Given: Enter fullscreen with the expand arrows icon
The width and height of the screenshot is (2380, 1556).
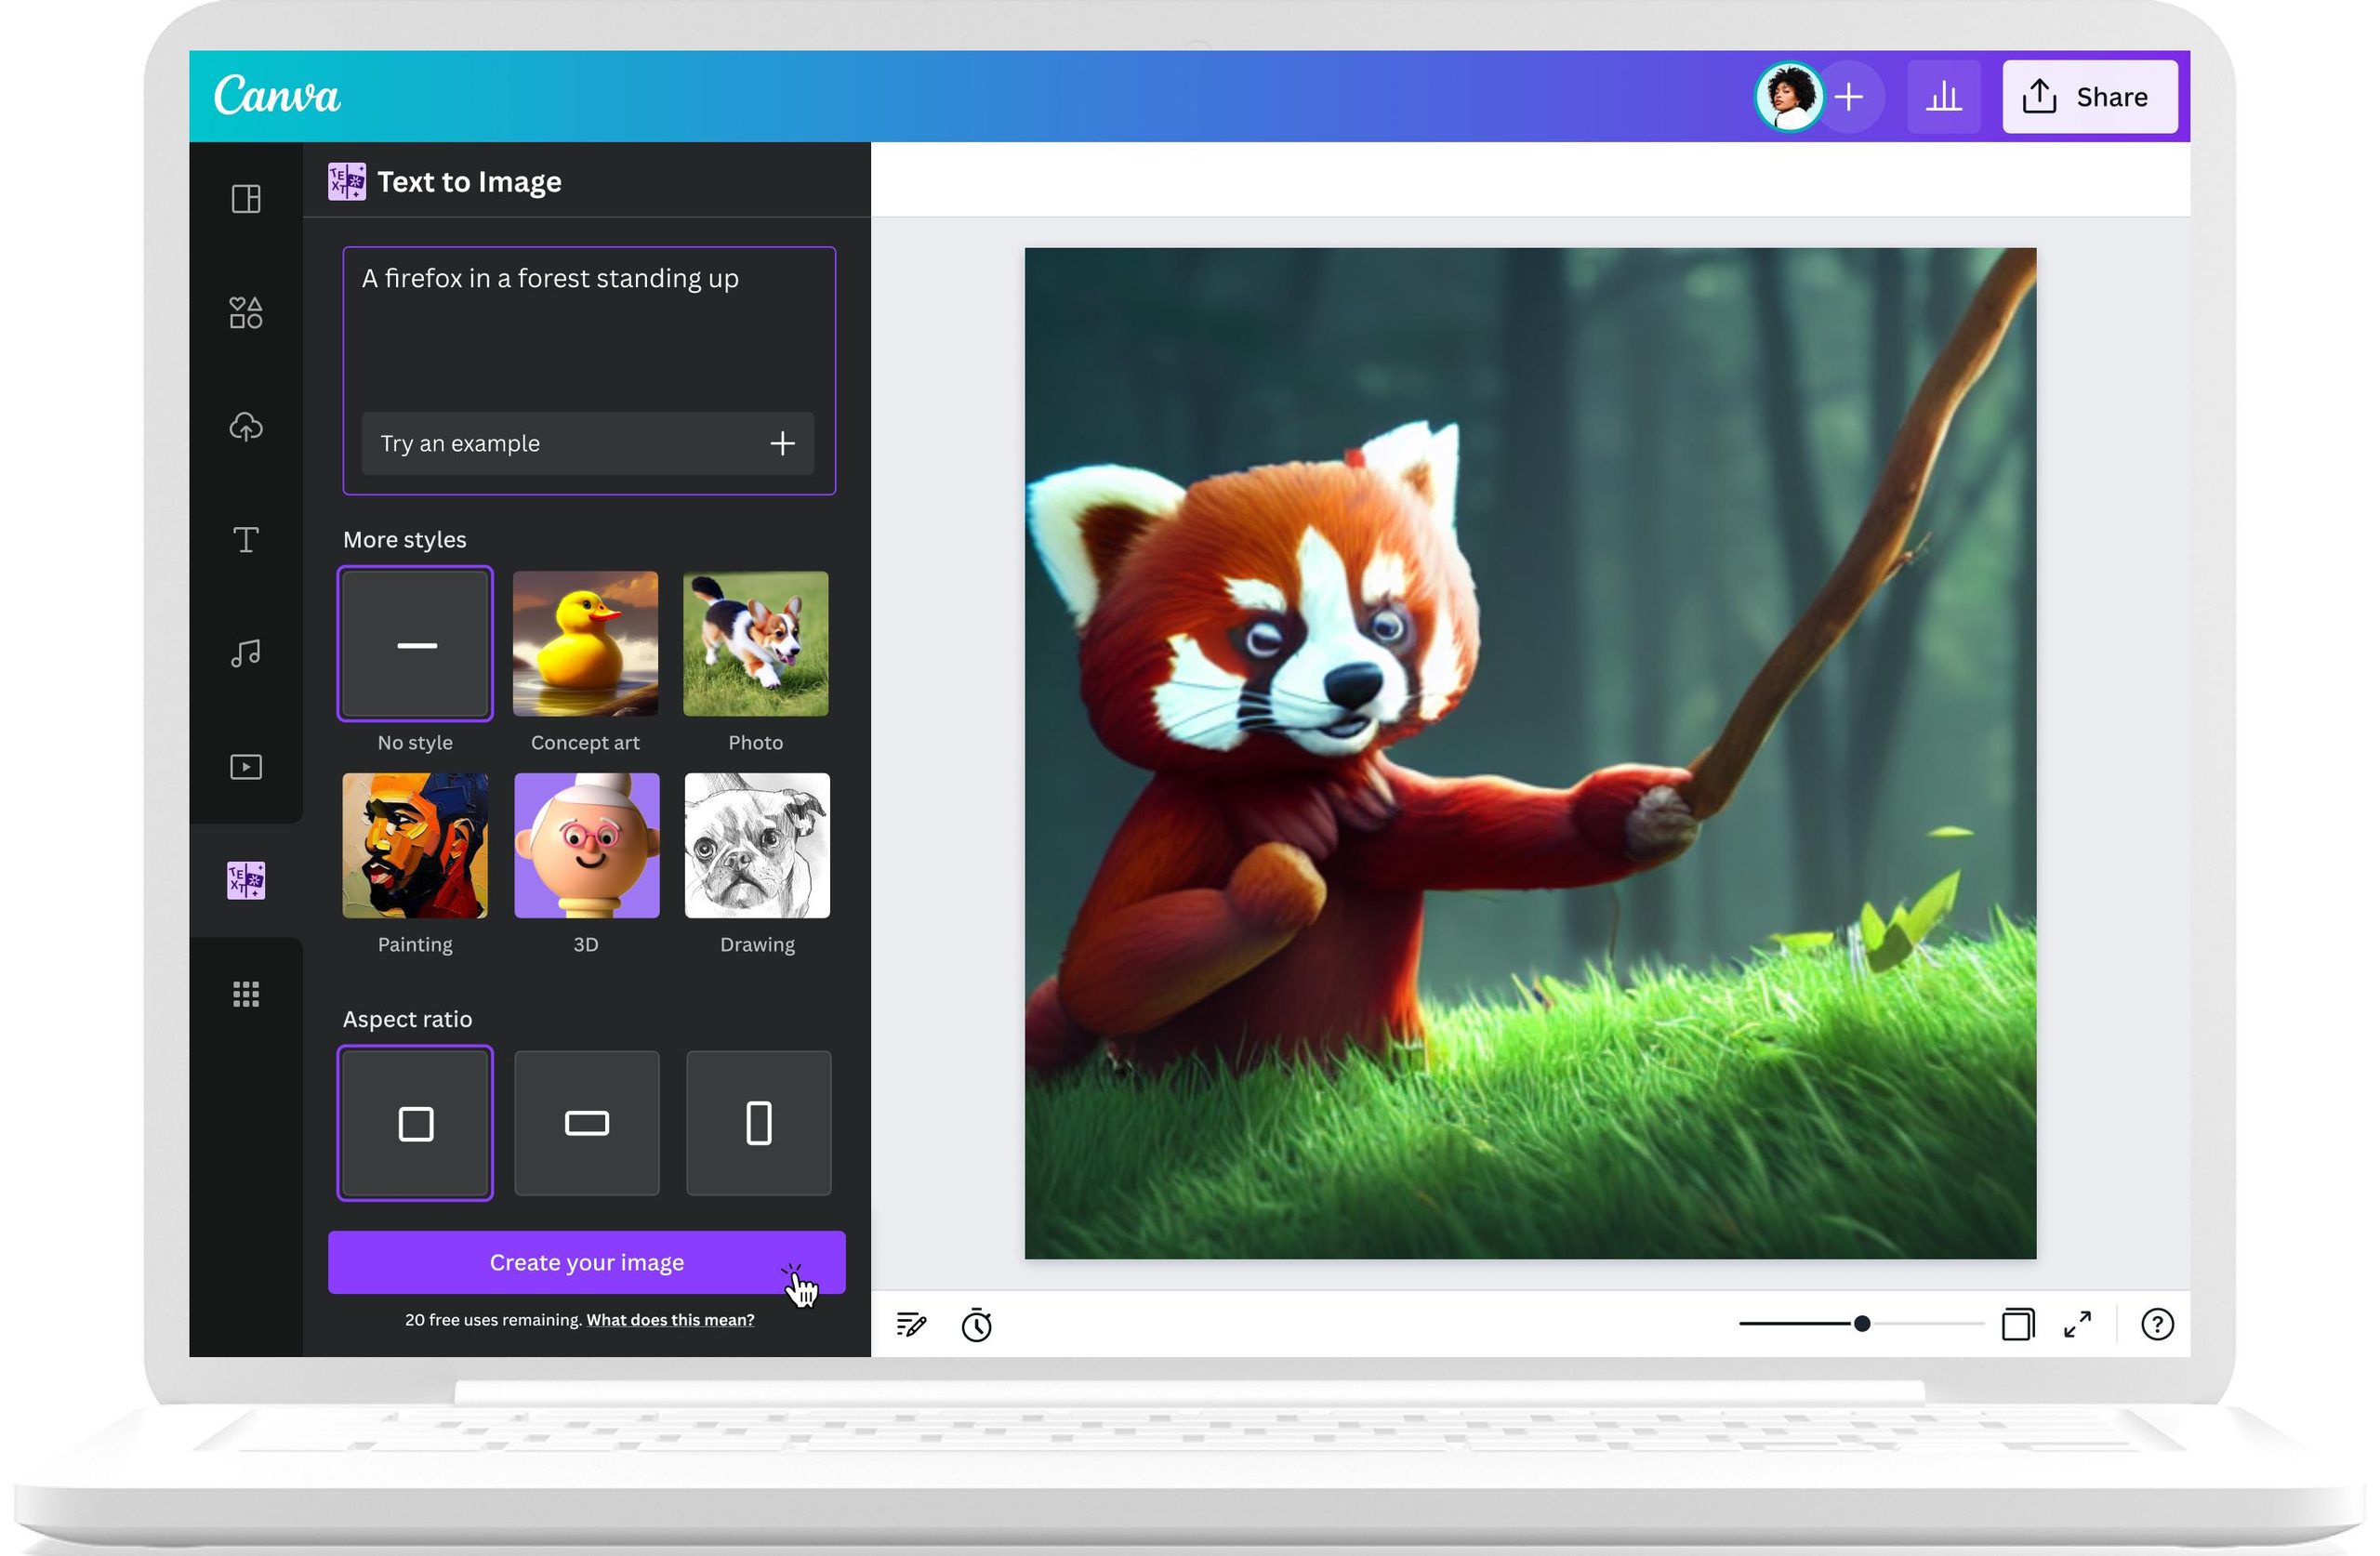Looking at the screenshot, I should tap(2078, 1324).
